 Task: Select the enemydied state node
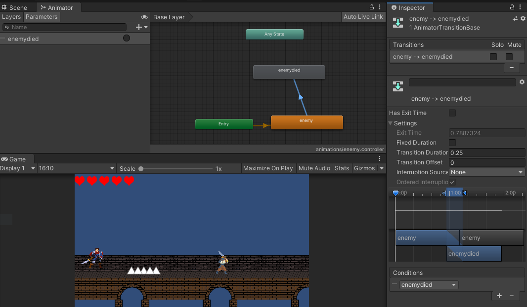289,72
